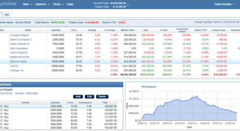
Task: Expand the Options menu
Action: (42, 4)
